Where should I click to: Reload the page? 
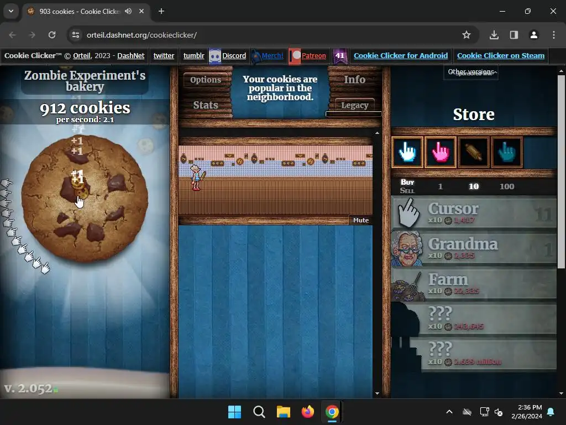pos(52,35)
